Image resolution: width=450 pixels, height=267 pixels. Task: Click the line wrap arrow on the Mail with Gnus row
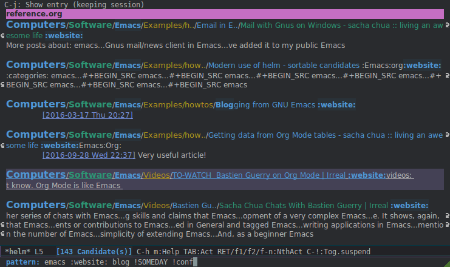click(x=447, y=25)
